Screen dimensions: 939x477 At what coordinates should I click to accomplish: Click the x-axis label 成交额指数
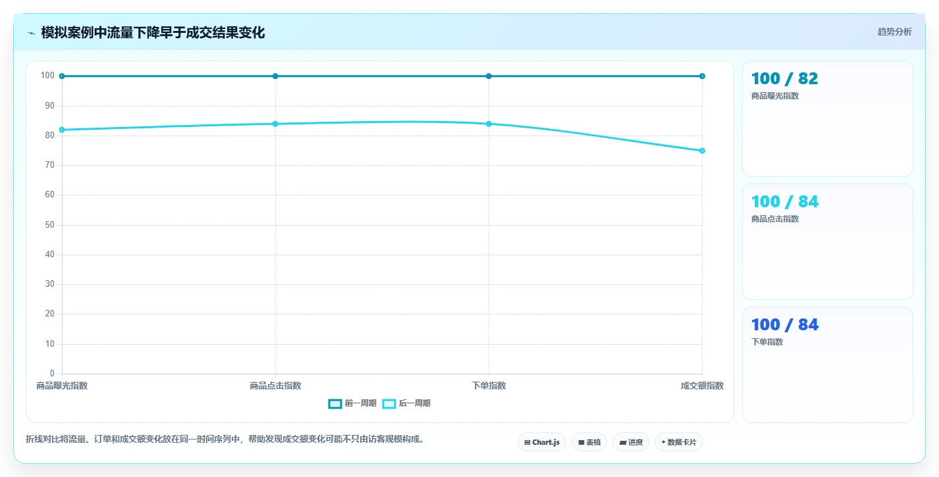pyautogui.click(x=702, y=386)
